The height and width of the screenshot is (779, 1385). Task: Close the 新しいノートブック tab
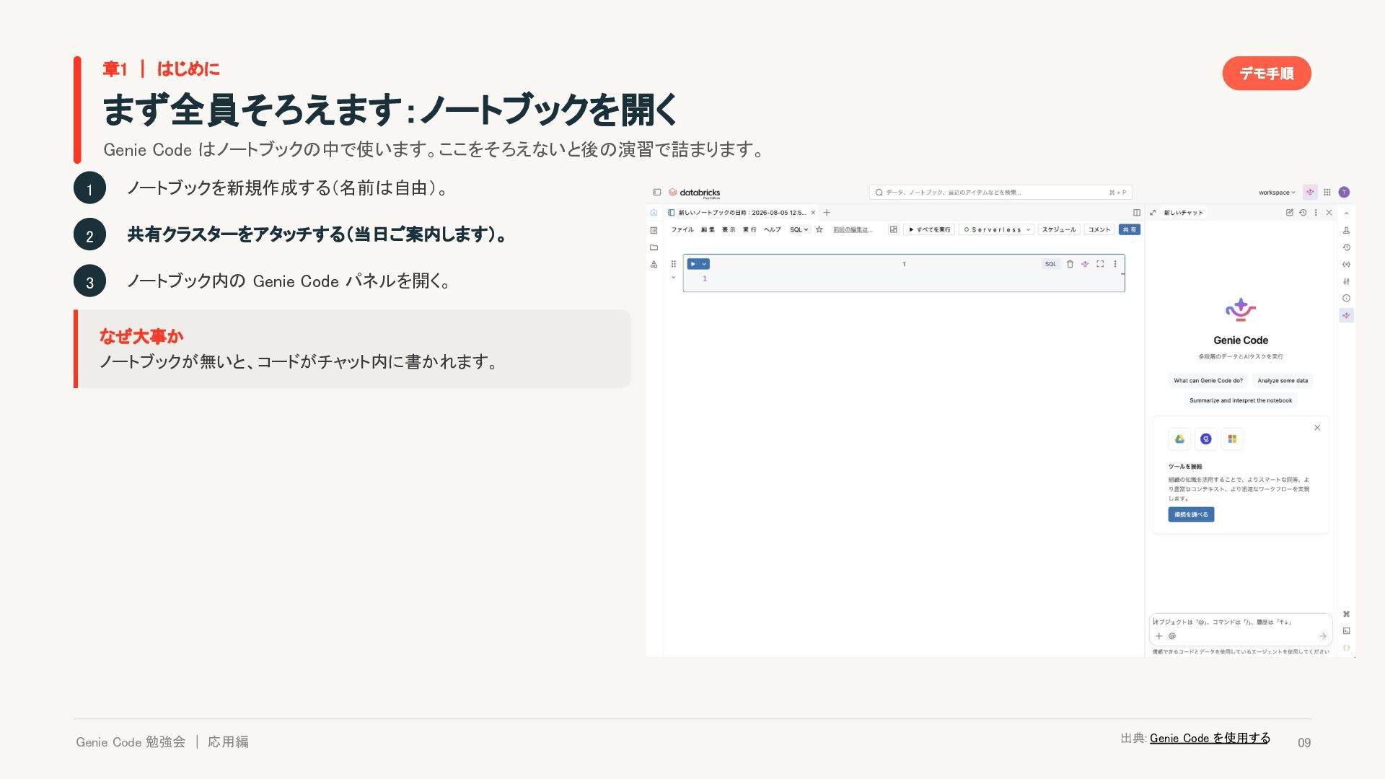813,213
